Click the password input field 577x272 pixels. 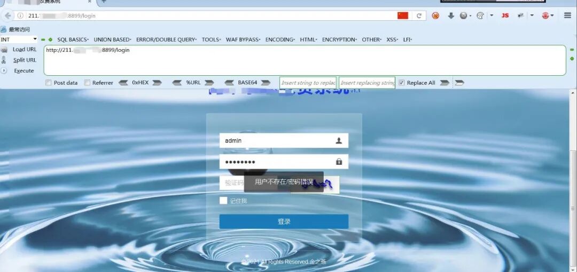284,162
